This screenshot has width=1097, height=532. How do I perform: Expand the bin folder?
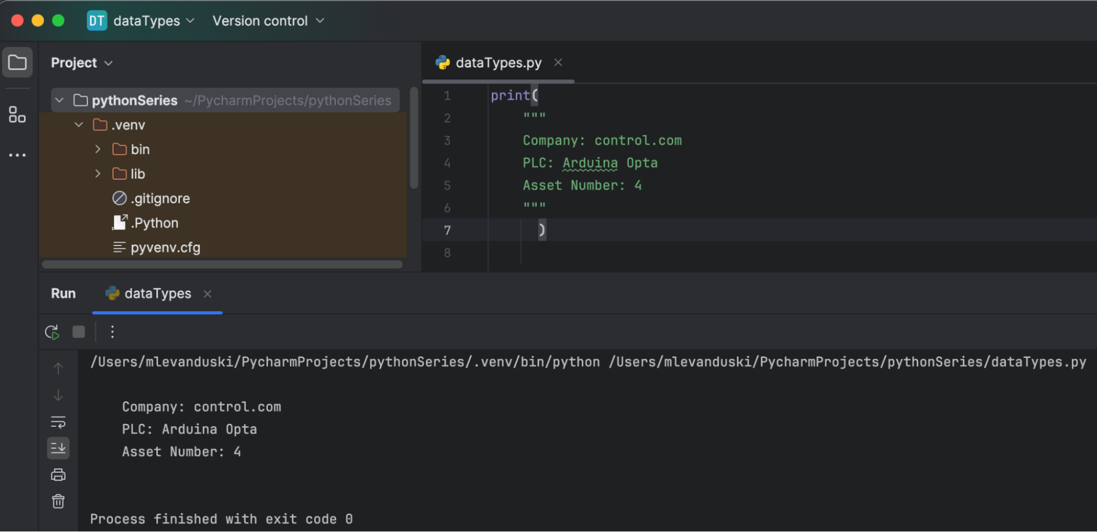(98, 148)
